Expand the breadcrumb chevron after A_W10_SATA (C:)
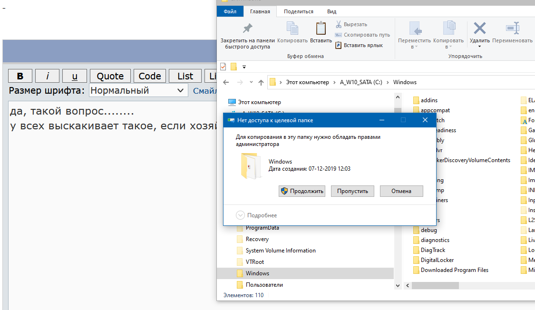The height and width of the screenshot is (310, 535). 388,82
